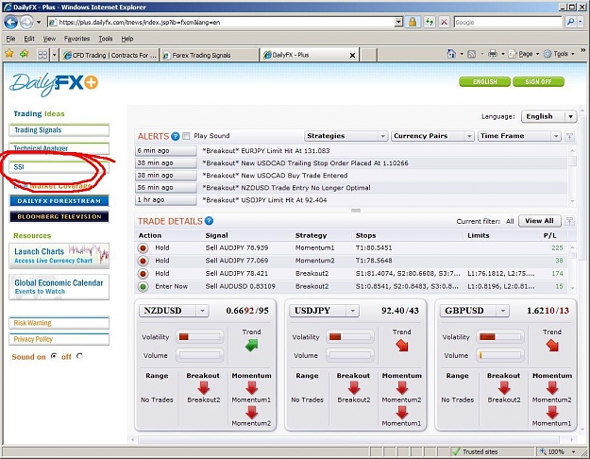
Task: Click NZDUSD Breakout2 red down arrow
Action: (204, 388)
